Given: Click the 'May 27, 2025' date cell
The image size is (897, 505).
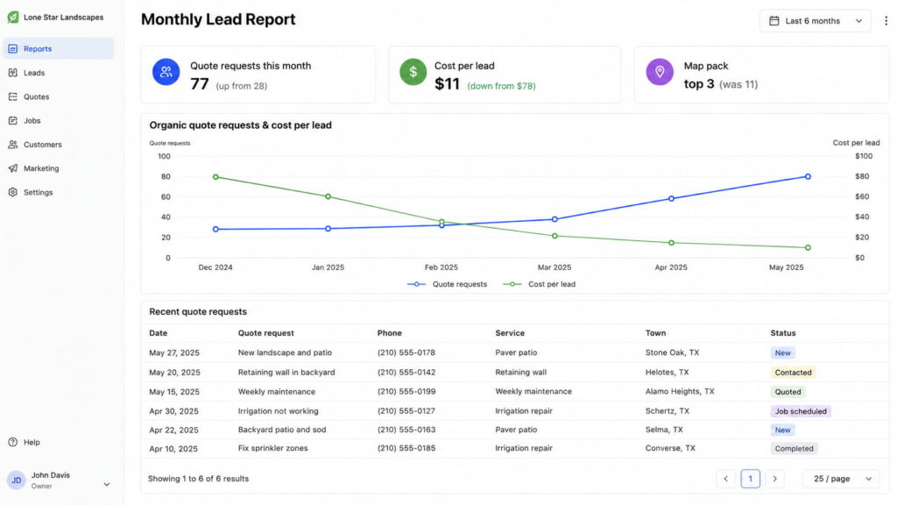Looking at the screenshot, I should click(174, 352).
